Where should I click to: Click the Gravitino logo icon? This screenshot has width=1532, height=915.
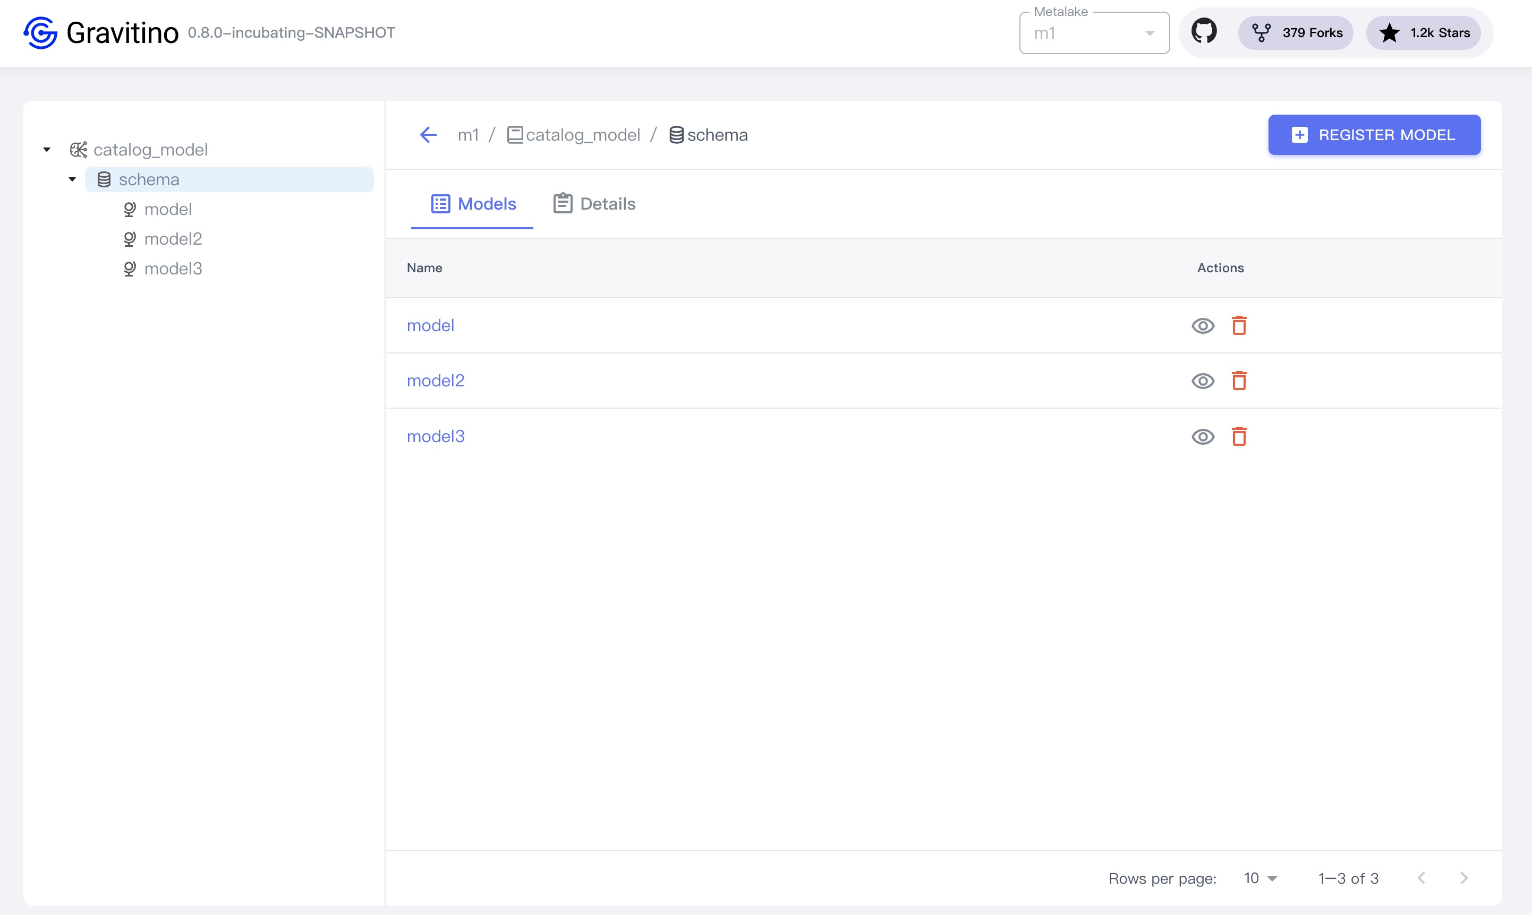40,33
